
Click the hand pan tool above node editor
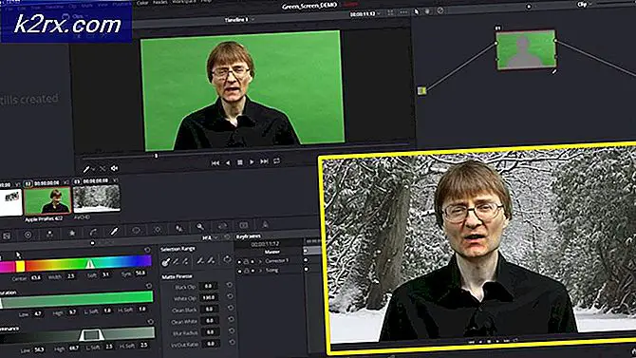(x=427, y=11)
